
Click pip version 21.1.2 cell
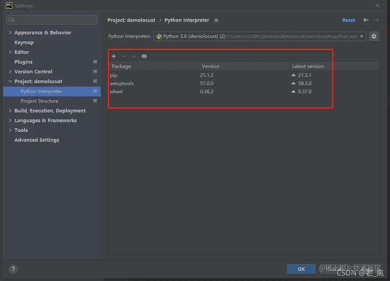pos(207,75)
